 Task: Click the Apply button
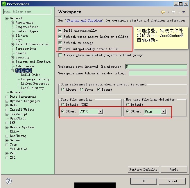click(174, 169)
